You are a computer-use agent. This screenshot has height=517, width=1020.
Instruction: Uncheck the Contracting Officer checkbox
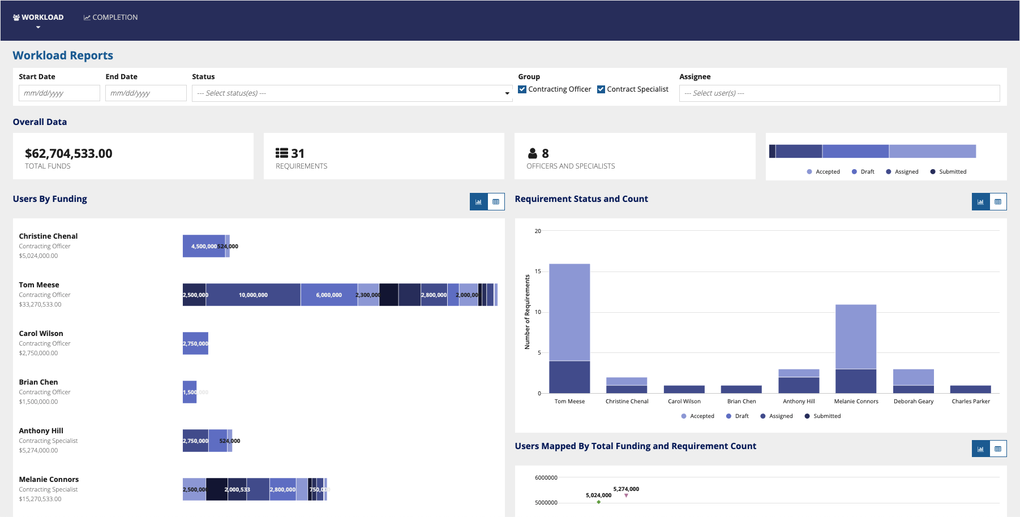(x=522, y=89)
